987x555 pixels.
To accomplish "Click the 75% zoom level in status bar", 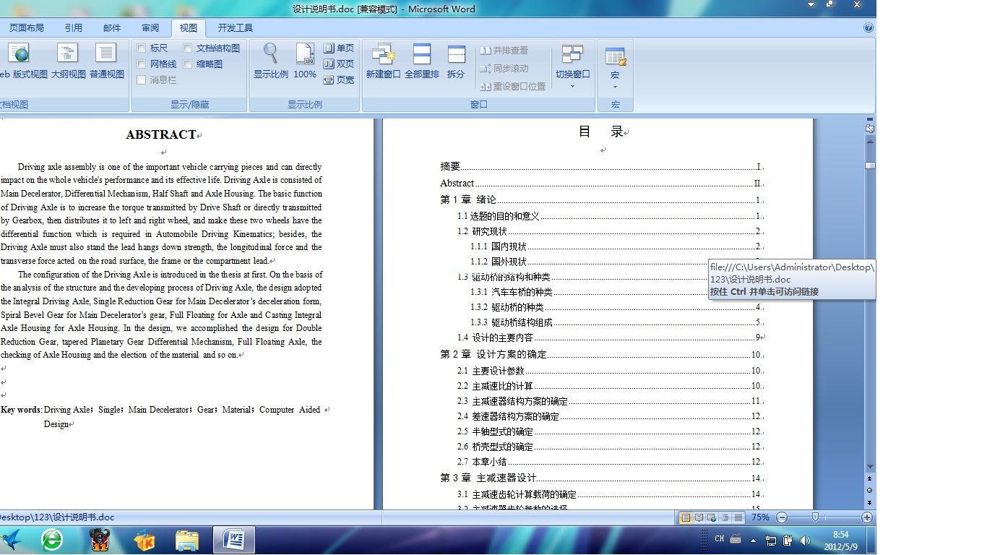I will [x=760, y=517].
